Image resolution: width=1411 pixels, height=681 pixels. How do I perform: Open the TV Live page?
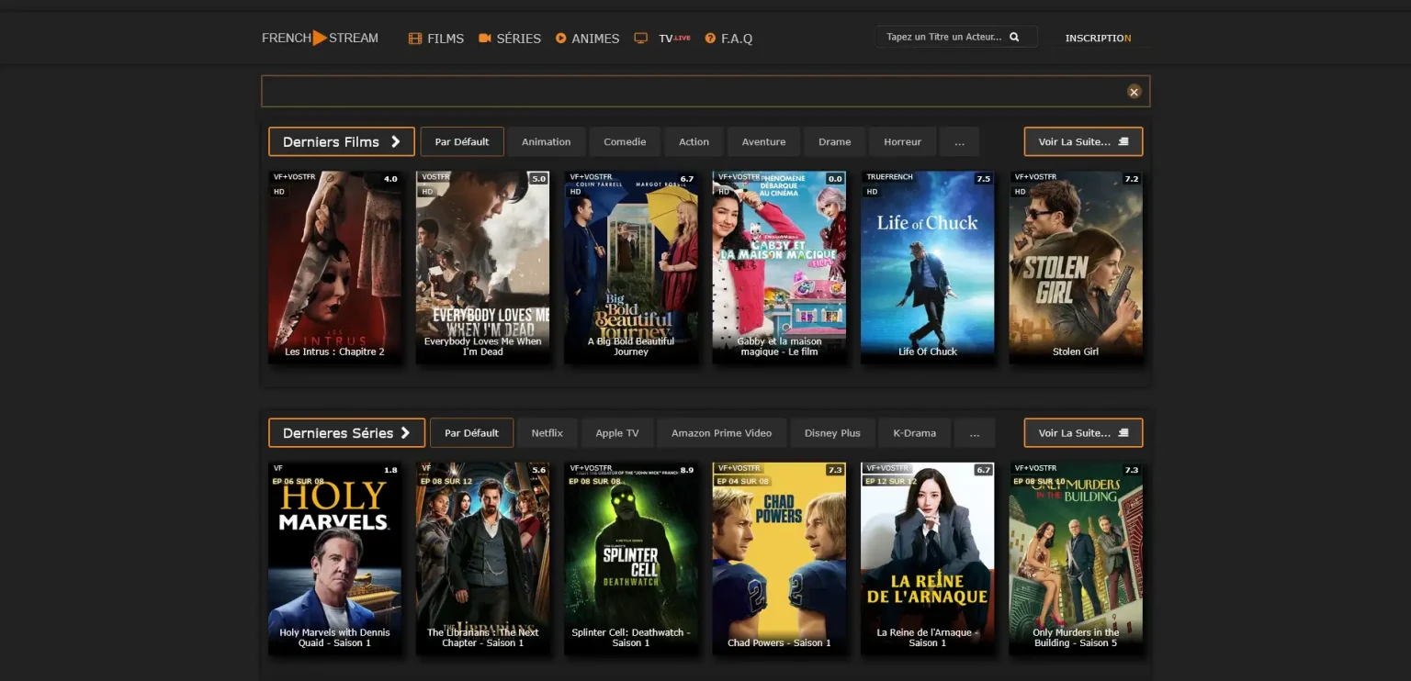pyautogui.click(x=662, y=39)
